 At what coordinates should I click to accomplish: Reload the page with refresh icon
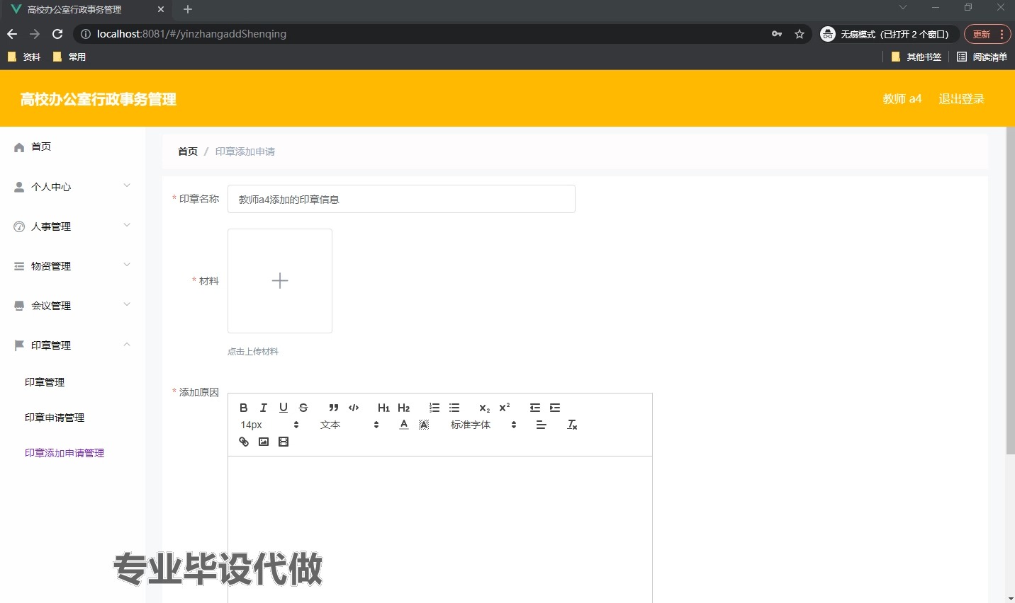coord(57,34)
